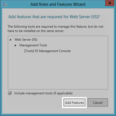This screenshot has height=116, width=116.
Task: Select the Web Server (IIS) tree label
Action: pos(26,40)
